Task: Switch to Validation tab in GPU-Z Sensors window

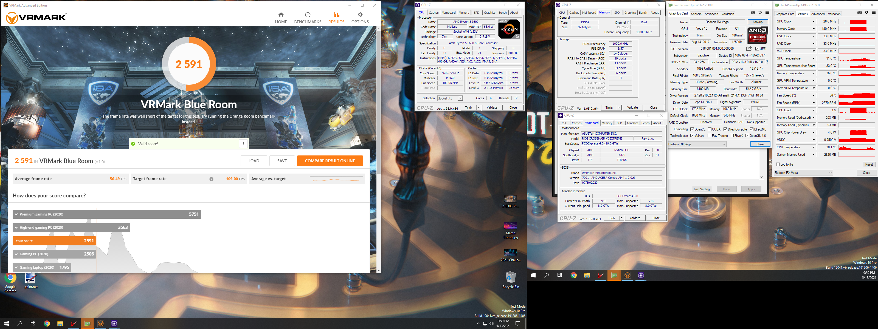Action: pos(834,14)
